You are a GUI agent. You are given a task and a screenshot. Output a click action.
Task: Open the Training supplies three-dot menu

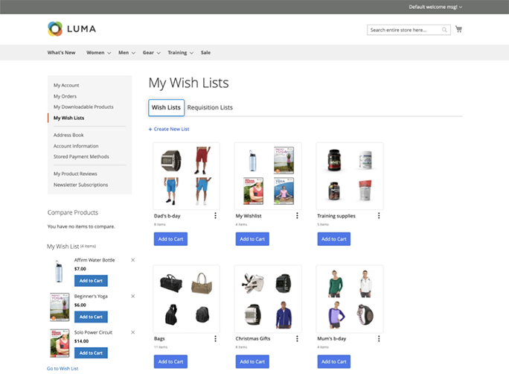click(x=379, y=216)
